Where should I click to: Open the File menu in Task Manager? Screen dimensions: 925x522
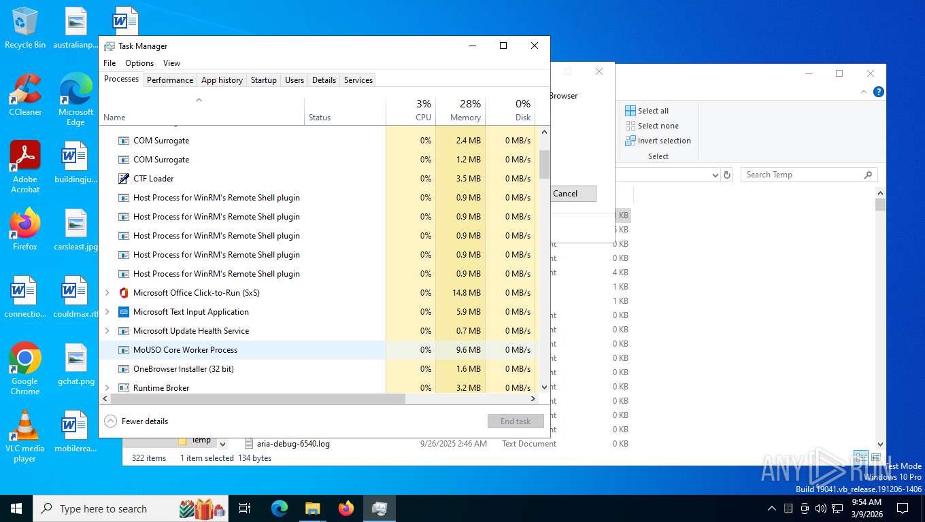point(110,63)
